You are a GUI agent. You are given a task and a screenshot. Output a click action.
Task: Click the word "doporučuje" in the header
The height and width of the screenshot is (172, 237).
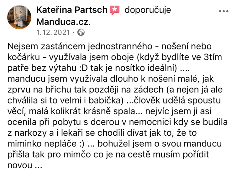click(x=148, y=10)
